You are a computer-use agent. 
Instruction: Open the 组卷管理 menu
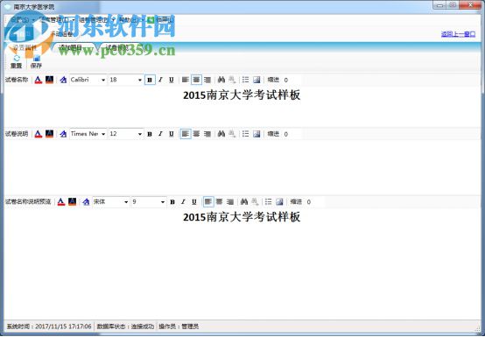coord(95,20)
